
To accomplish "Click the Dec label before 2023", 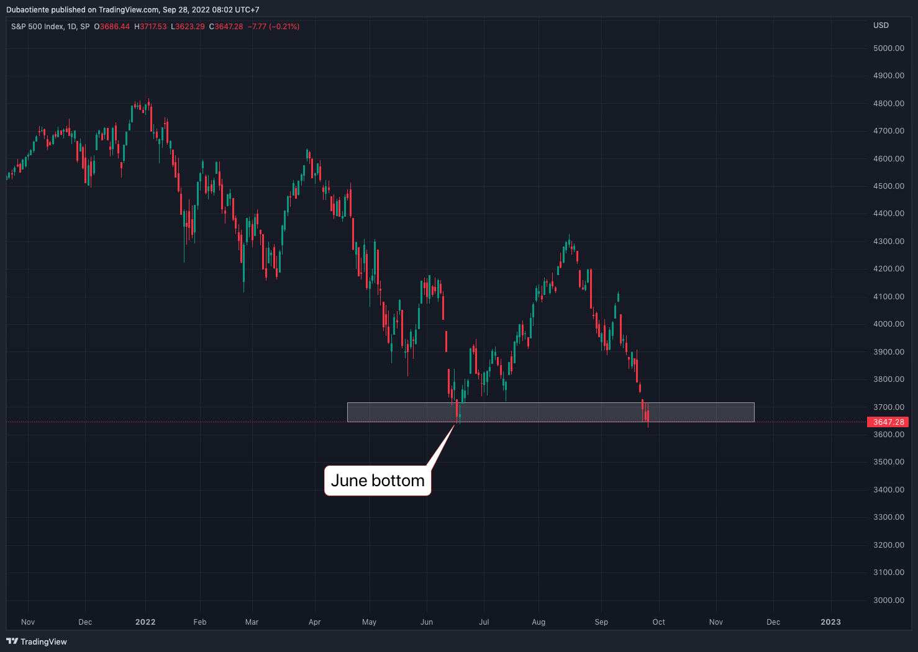I will (773, 622).
